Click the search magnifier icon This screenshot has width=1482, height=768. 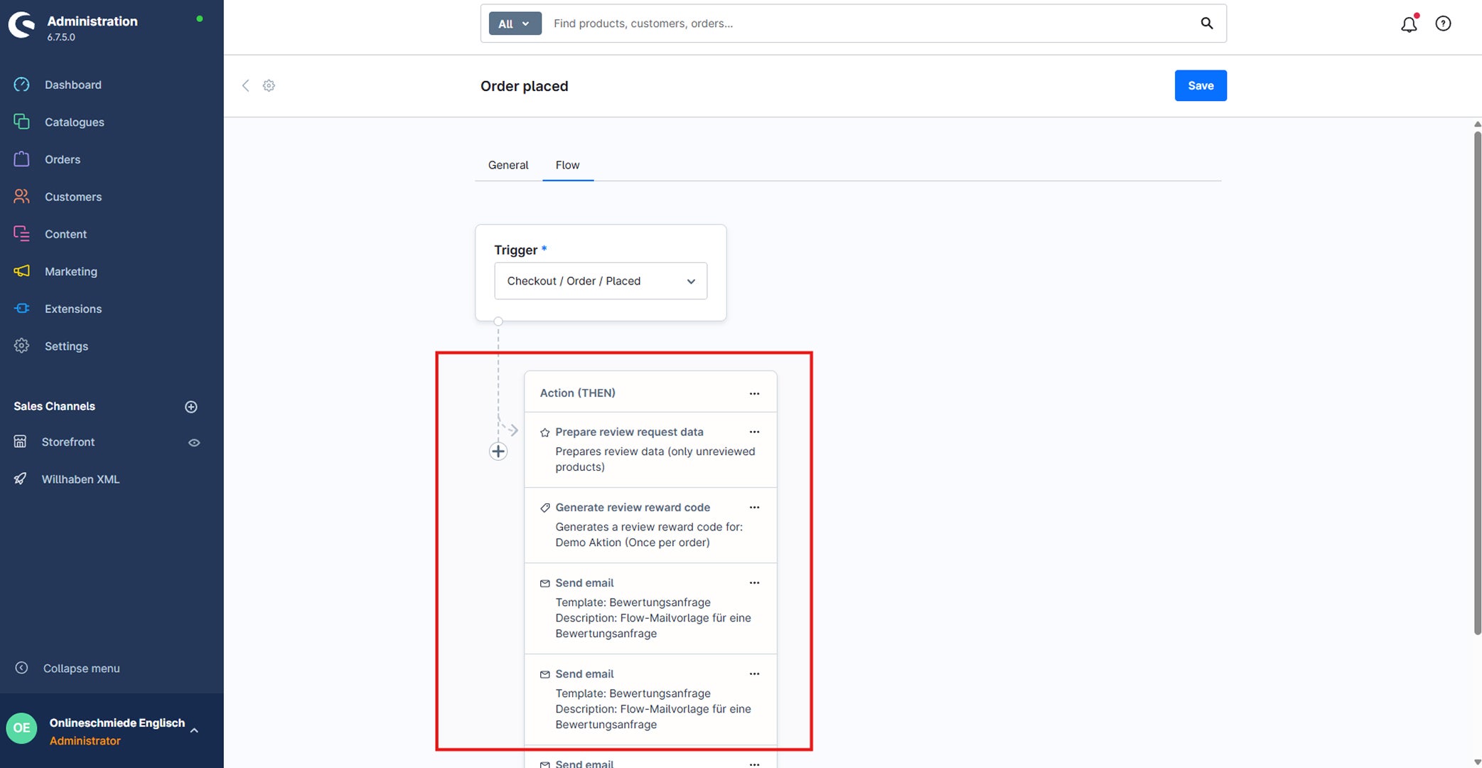(1207, 23)
